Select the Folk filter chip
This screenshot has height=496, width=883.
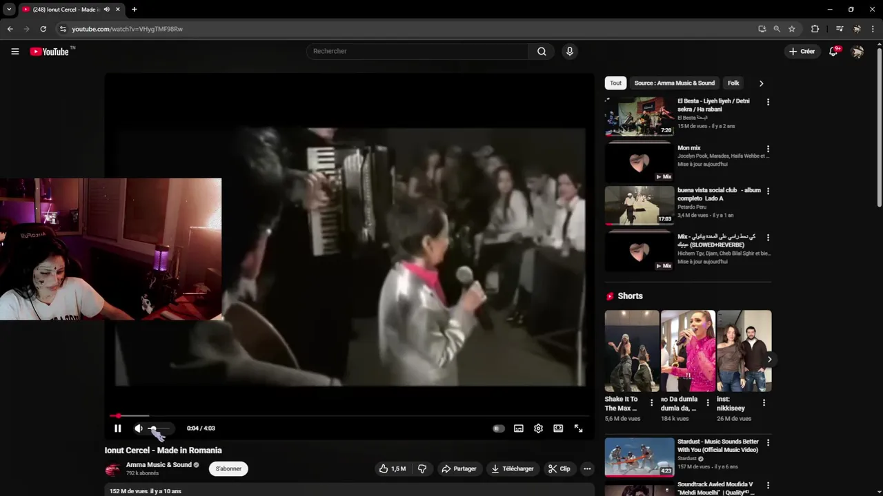click(733, 83)
